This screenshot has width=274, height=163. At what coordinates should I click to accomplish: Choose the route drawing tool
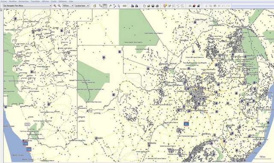coord(115,6)
